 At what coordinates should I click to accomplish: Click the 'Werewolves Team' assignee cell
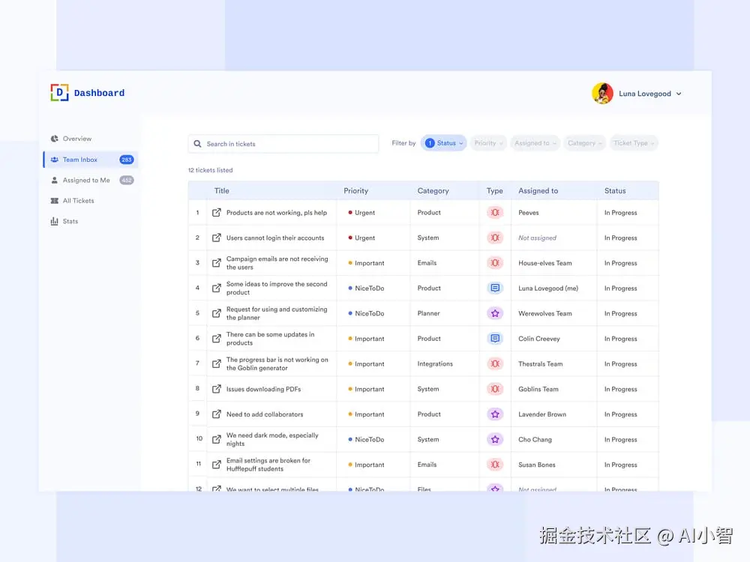pyautogui.click(x=544, y=313)
